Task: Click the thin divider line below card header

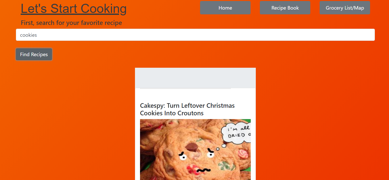Action: pos(185,88)
